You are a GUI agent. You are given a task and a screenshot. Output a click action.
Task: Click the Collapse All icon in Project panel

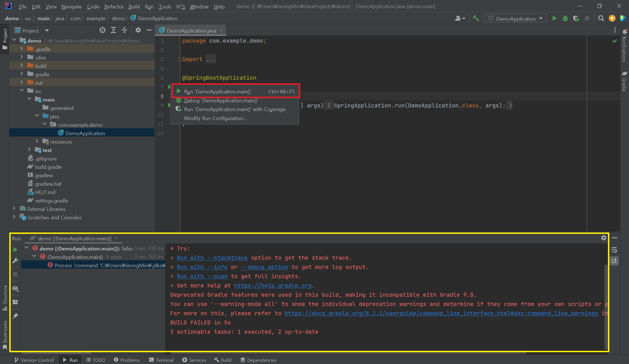click(124, 30)
